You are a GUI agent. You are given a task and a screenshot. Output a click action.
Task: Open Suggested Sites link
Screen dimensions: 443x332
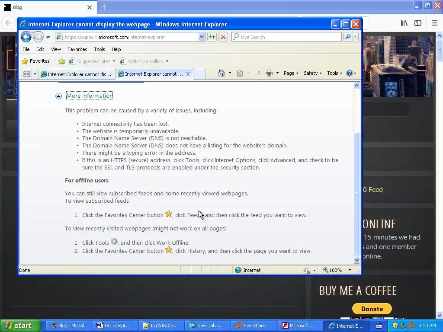pos(92,61)
